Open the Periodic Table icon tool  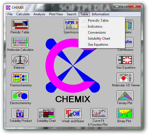pos(20,25)
